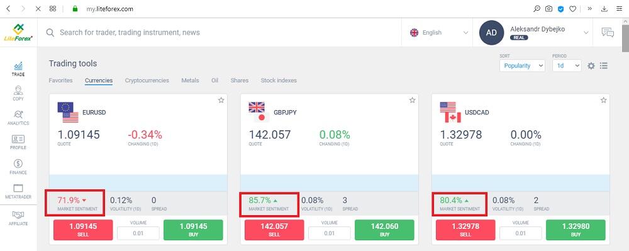The height and width of the screenshot is (251, 629).
Task: Open the Metals tab
Action: click(190, 80)
